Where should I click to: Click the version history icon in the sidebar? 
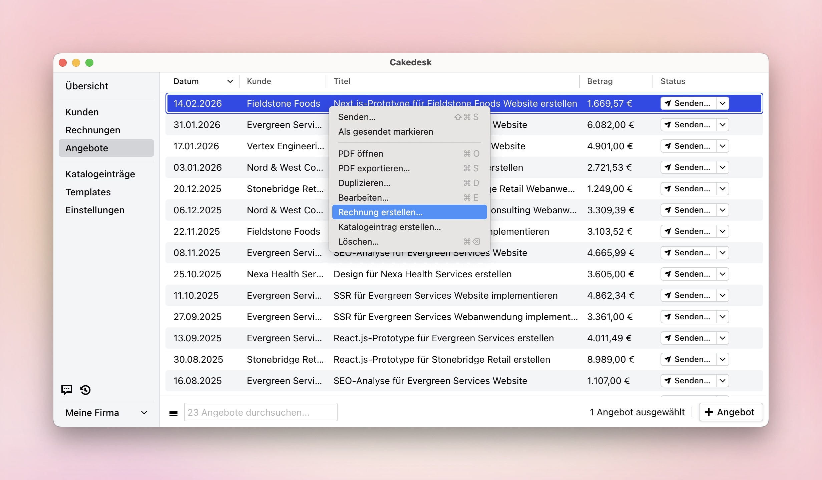tap(85, 390)
